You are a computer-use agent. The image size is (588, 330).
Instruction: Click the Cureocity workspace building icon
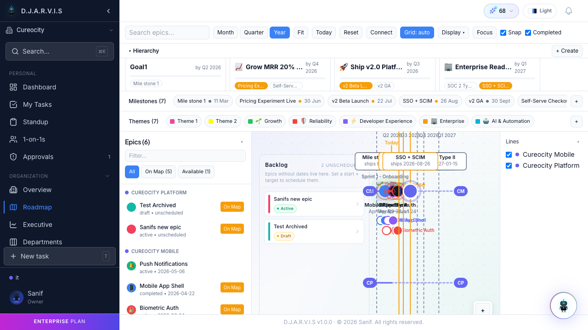9,30
